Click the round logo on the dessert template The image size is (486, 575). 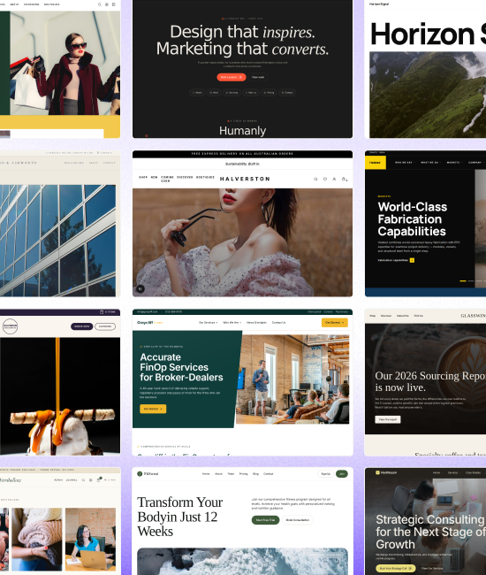(10, 326)
